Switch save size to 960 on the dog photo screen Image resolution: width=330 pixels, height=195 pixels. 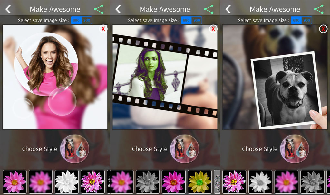306,20
